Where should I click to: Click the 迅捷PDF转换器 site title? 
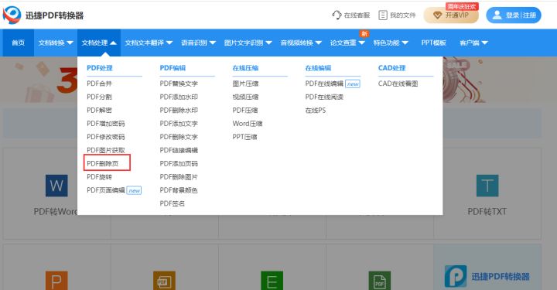pos(54,15)
